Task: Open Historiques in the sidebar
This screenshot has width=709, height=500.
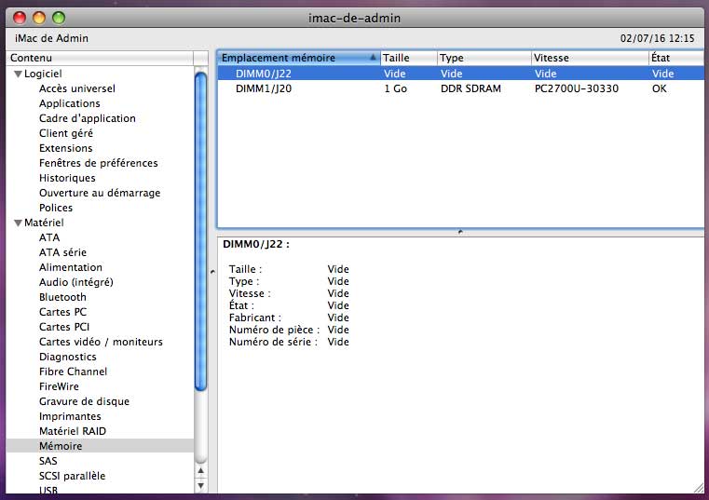Action: tap(67, 178)
